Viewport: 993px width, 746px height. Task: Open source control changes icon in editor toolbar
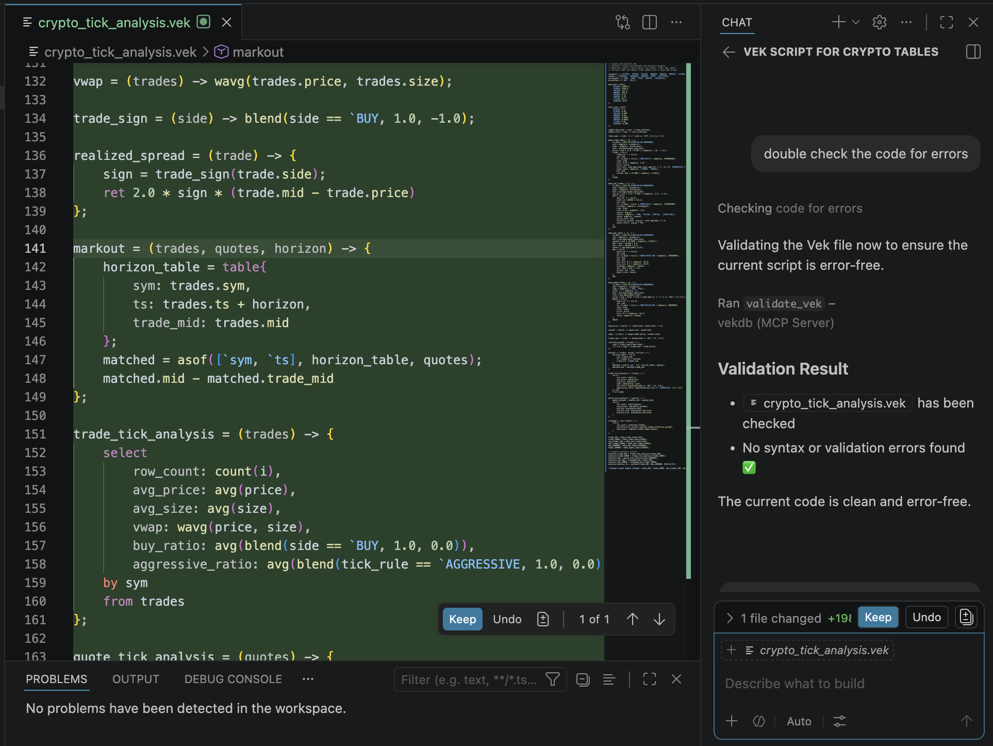[623, 22]
